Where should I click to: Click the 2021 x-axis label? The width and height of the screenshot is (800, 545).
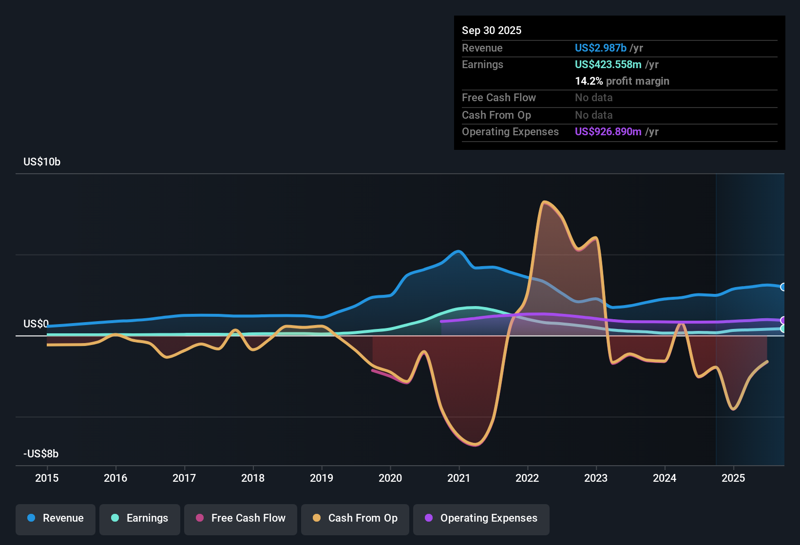458,478
